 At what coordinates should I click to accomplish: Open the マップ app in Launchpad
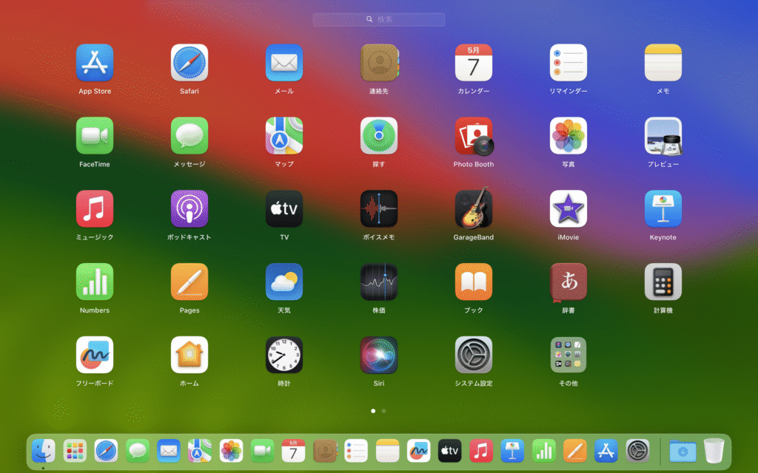[x=284, y=136]
